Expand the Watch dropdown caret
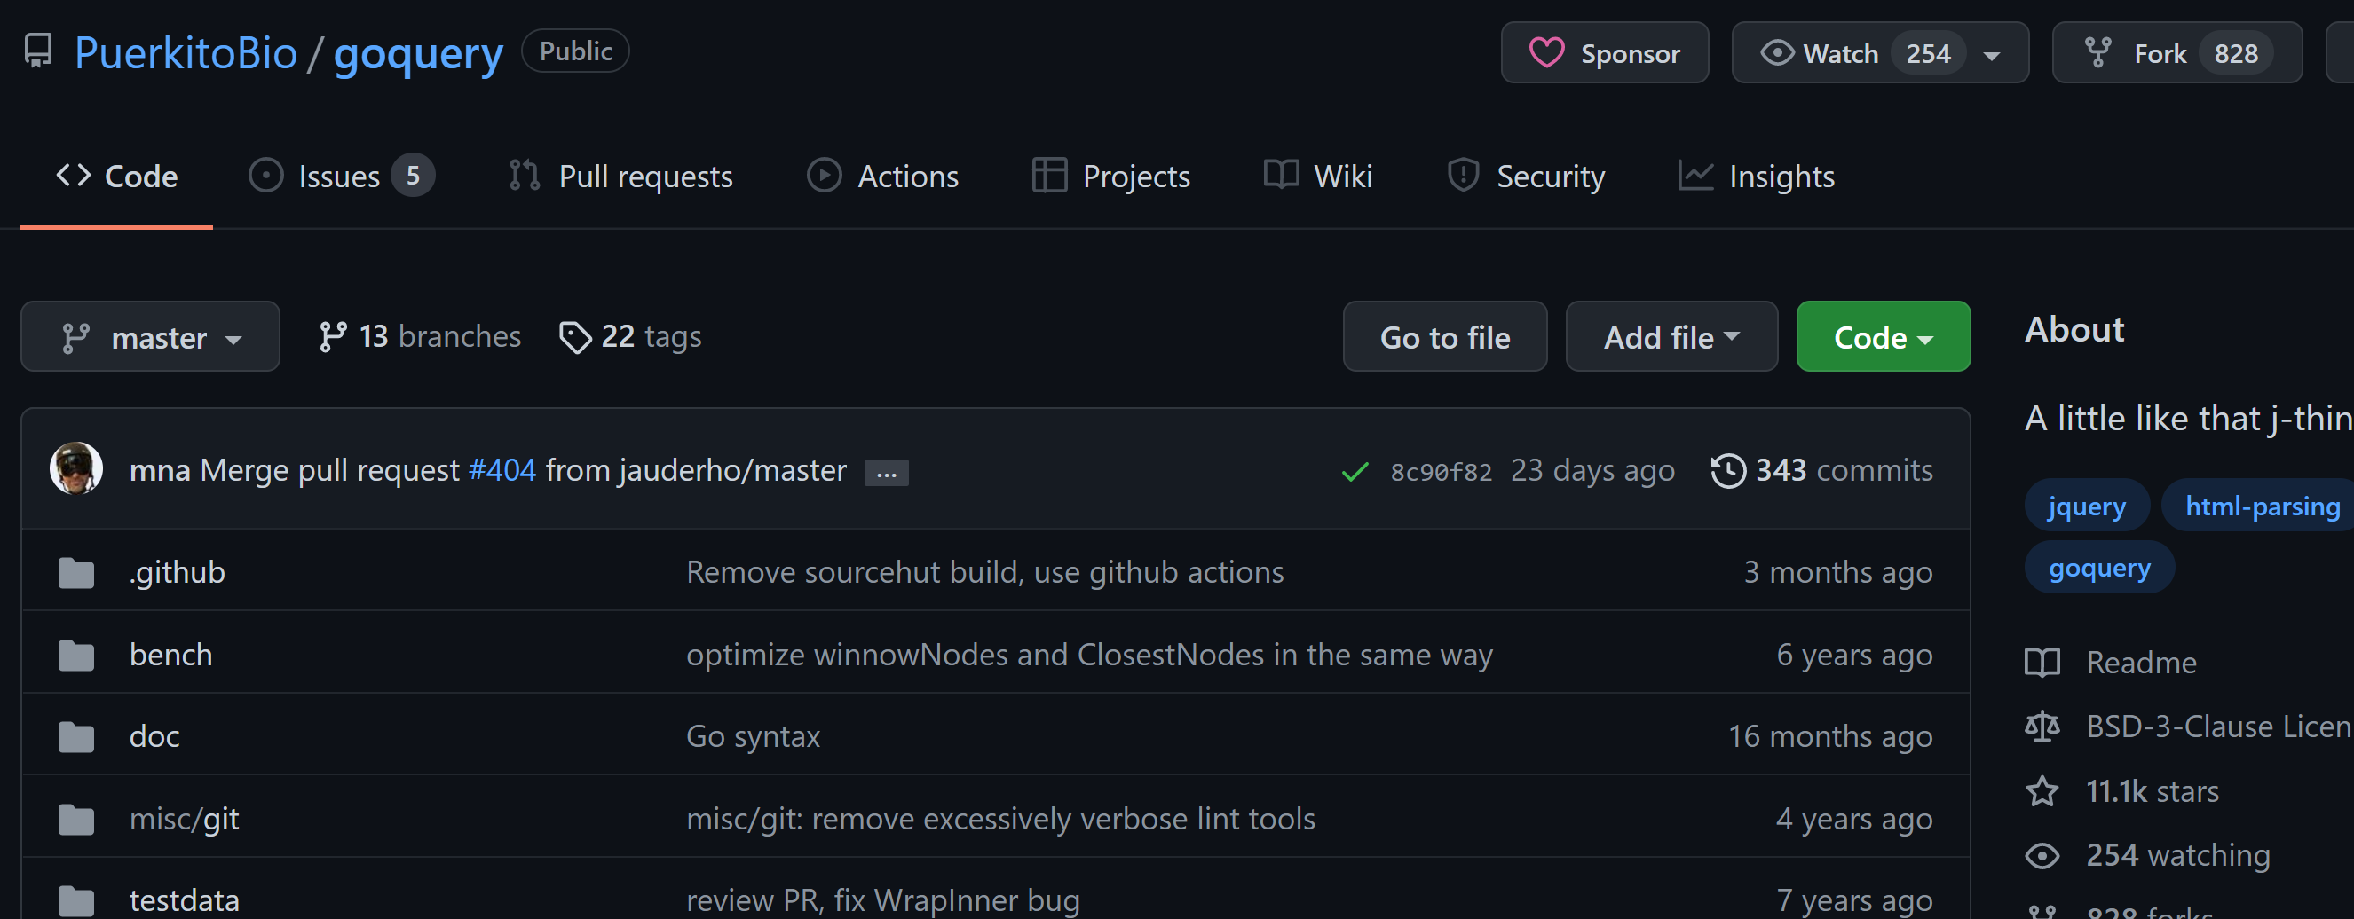Image resolution: width=2354 pixels, height=919 pixels. click(1992, 55)
